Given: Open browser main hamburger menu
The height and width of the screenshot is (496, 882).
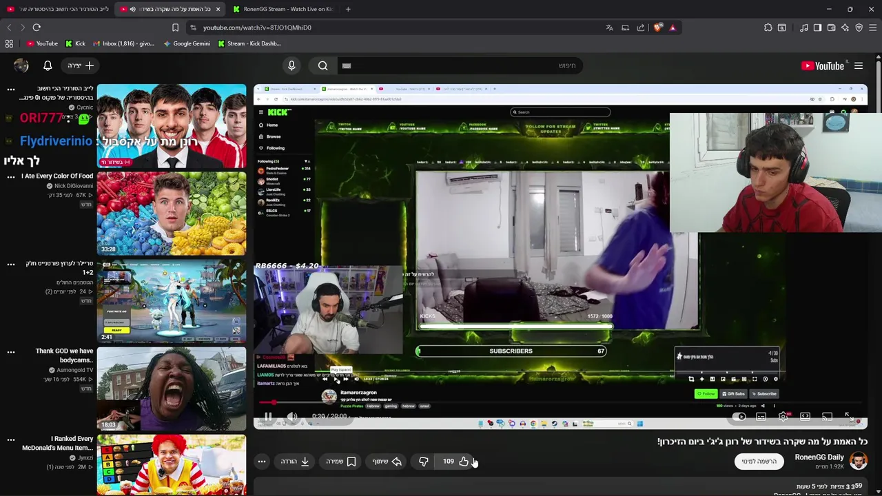Looking at the screenshot, I should pyautogui.click(x=872, y=28).
